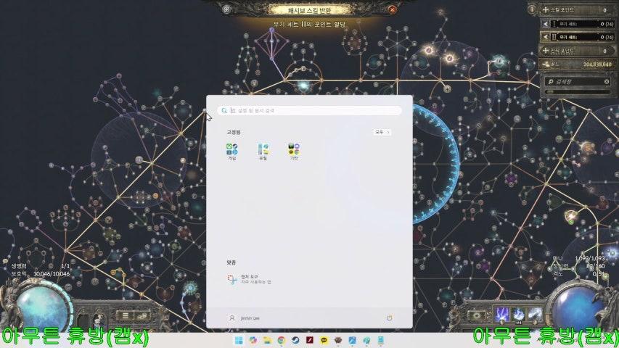Expand the 전직 포인트 plus entry

546,50
